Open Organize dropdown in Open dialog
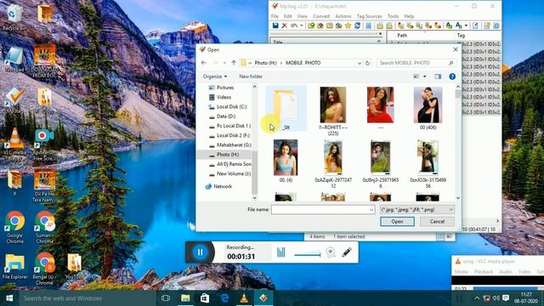Viewport: 544px width, 306px height. point(215,76)
